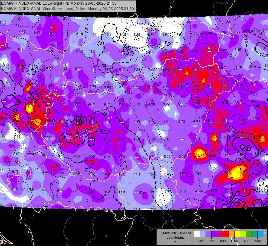Click the map value 4.70
Screen dimensions: 268x246
(194, 34)
